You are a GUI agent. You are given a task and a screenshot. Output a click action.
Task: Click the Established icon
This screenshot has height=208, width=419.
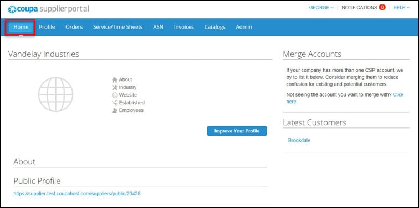115,103
